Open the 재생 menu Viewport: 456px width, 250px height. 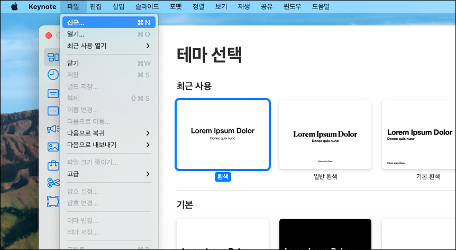pyautogui.click(x=244, y=6)
